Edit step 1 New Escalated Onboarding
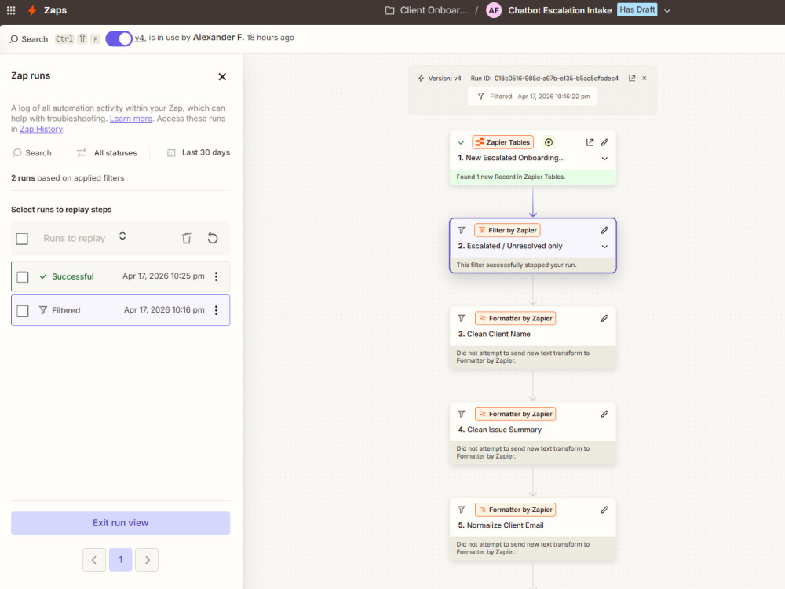The image size is (785, 589). pos(604,142)
